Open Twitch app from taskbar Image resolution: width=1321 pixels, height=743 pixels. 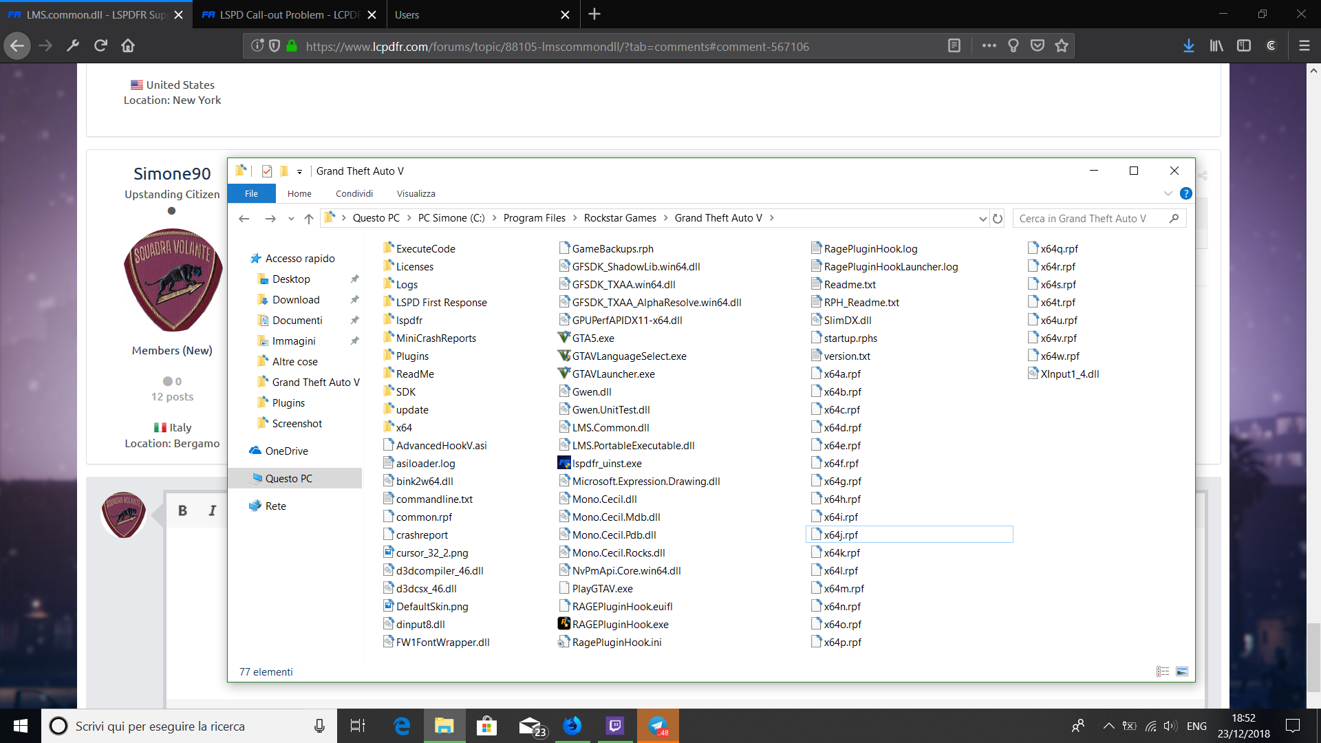[x=614, y=726]
